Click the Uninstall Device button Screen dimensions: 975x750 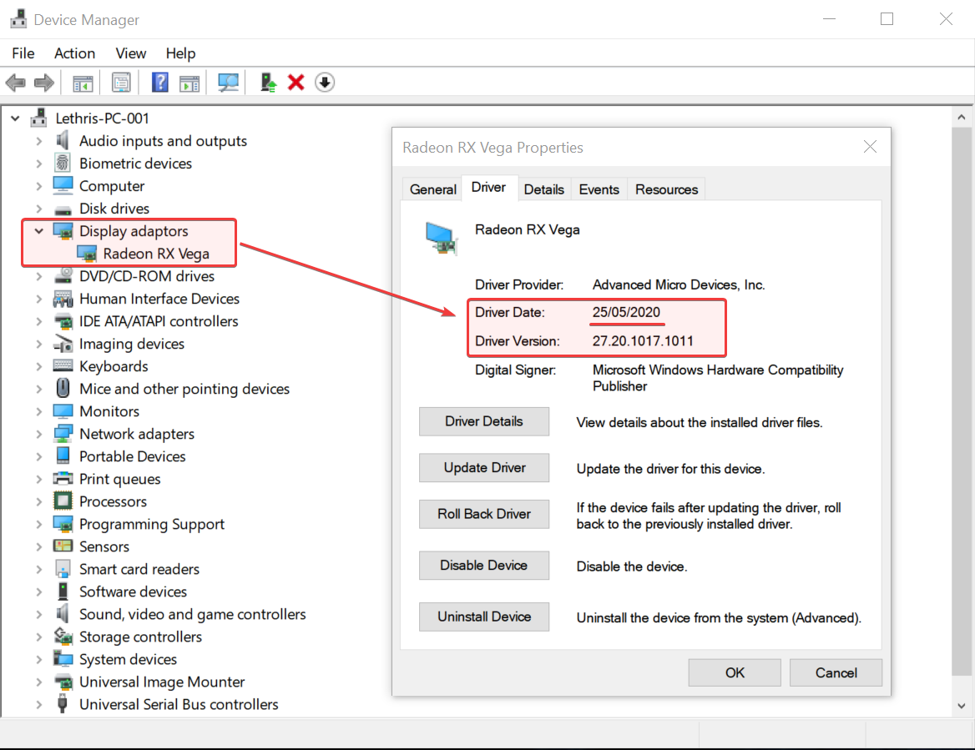tap(484, 617)
